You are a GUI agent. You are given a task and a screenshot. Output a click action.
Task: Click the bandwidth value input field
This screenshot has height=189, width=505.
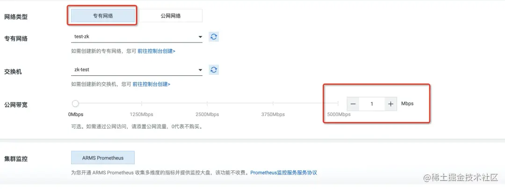click(372, 104)
